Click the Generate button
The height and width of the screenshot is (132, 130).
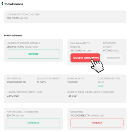click(x=33, y=123)
